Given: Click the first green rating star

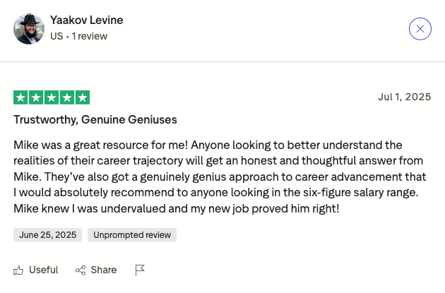Looking at the screenshot, I should tap(20, 97).
